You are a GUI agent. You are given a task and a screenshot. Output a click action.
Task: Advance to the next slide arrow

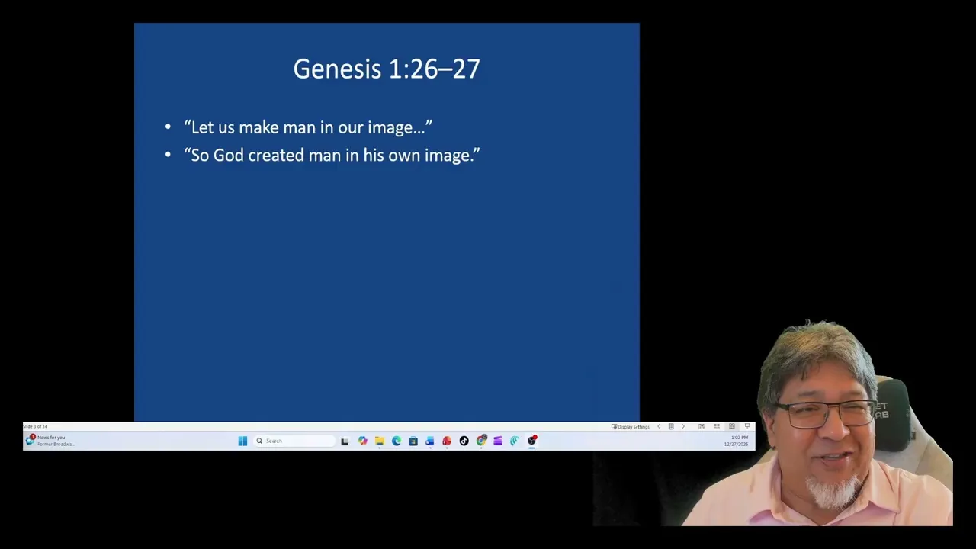point(683,427)
